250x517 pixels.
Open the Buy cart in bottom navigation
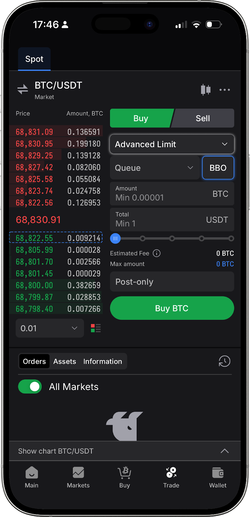(125, 477)
